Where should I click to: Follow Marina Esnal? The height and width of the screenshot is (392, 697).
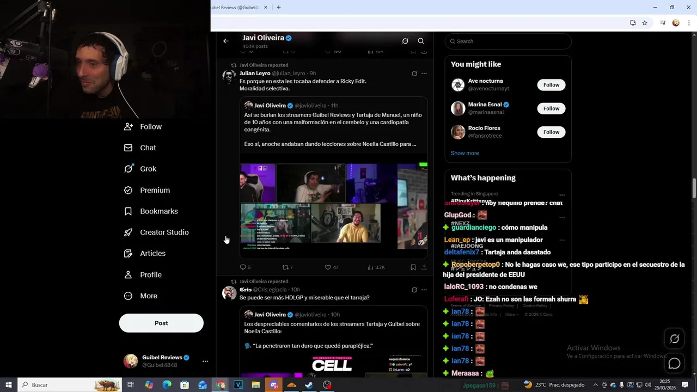click(x=551, y=108)
